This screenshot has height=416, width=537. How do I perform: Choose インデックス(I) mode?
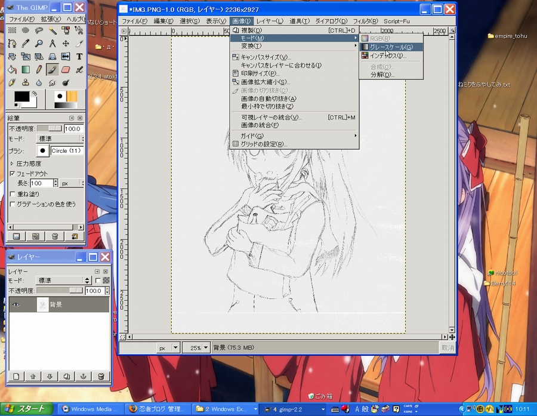[391, 56]
